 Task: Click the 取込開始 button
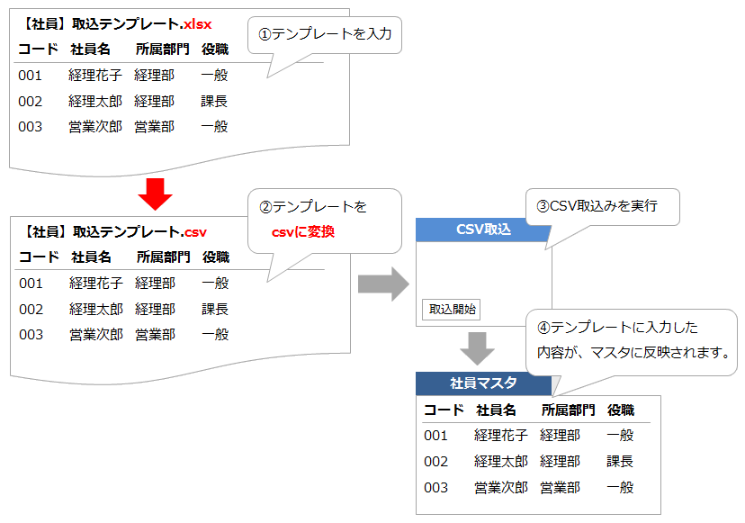pos(452,309)
